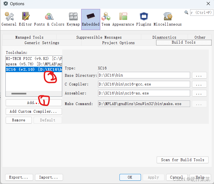The height and width of the screenshot is (184, 214).
Task: Click the XC16 Type value text
Action: [x=102, y=68]
